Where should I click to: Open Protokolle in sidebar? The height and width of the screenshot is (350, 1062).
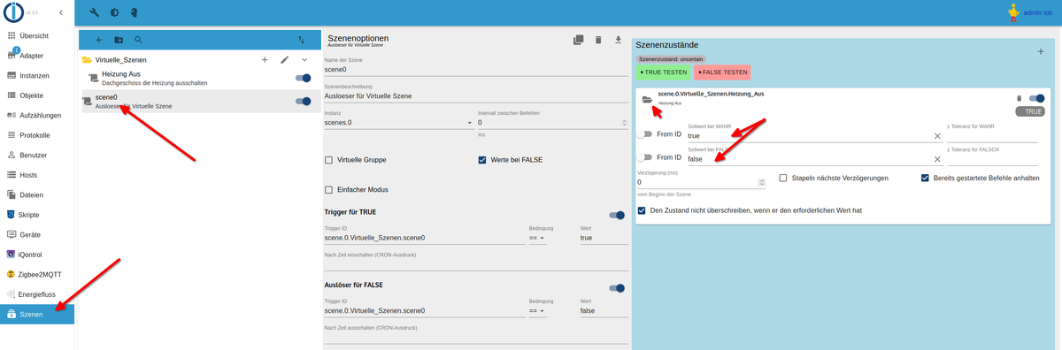point(37,135)
